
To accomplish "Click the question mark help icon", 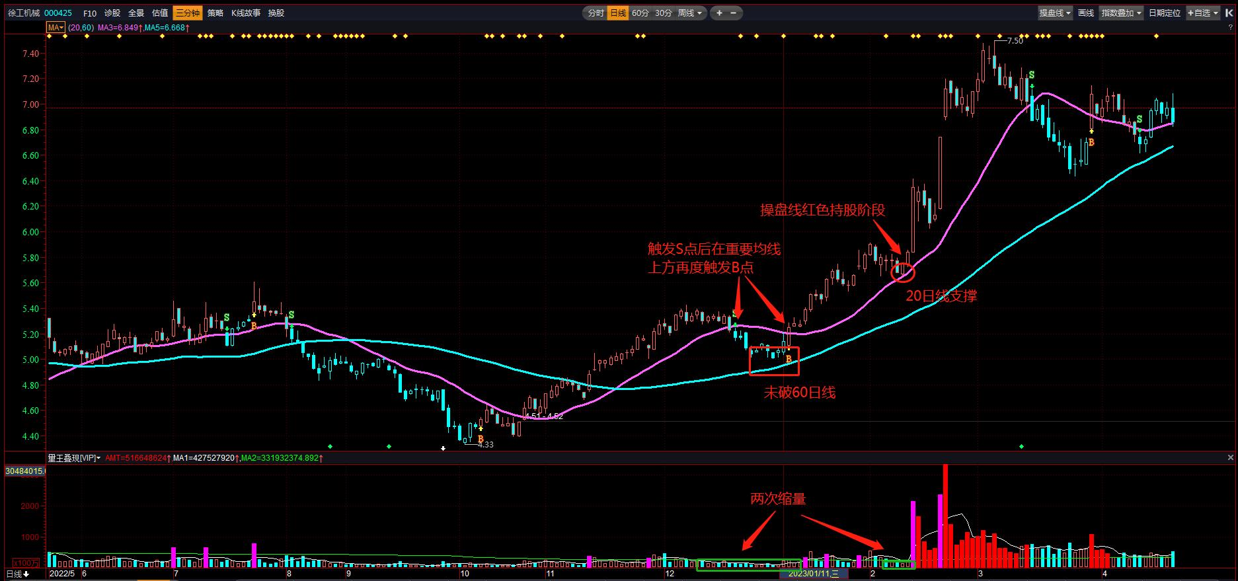I will point(1230,28).
